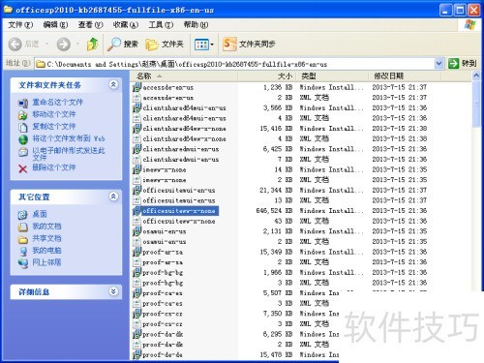
Task: Select proof-de-de installer icon, 15,478 KB
Action: click(136, 354)
